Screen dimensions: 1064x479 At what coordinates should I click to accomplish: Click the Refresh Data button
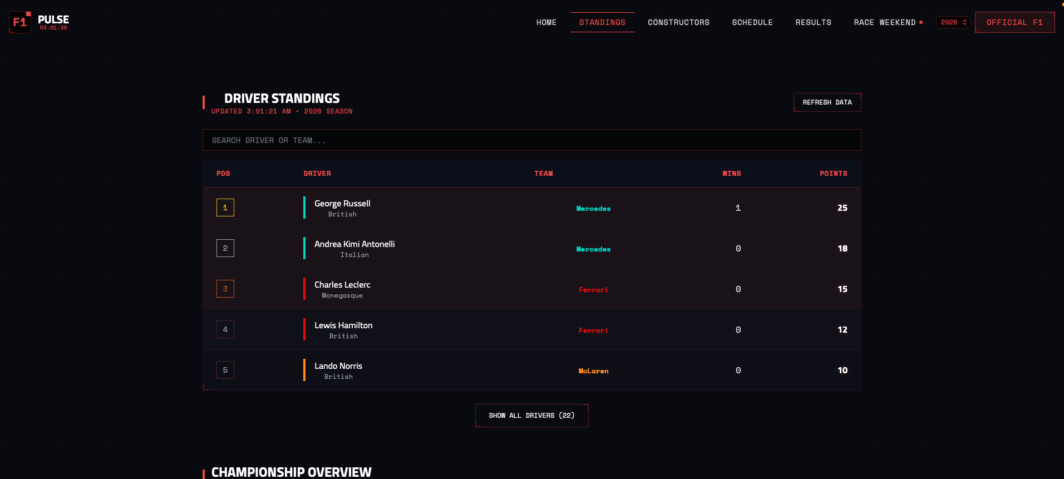(827, 102)
